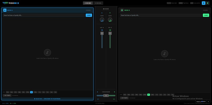
Task: Set Deck A speed to 1.5x
Action: click(x=55, y=92)
